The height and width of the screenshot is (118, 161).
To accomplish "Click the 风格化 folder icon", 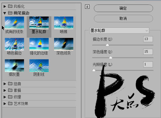I will 10,6.
